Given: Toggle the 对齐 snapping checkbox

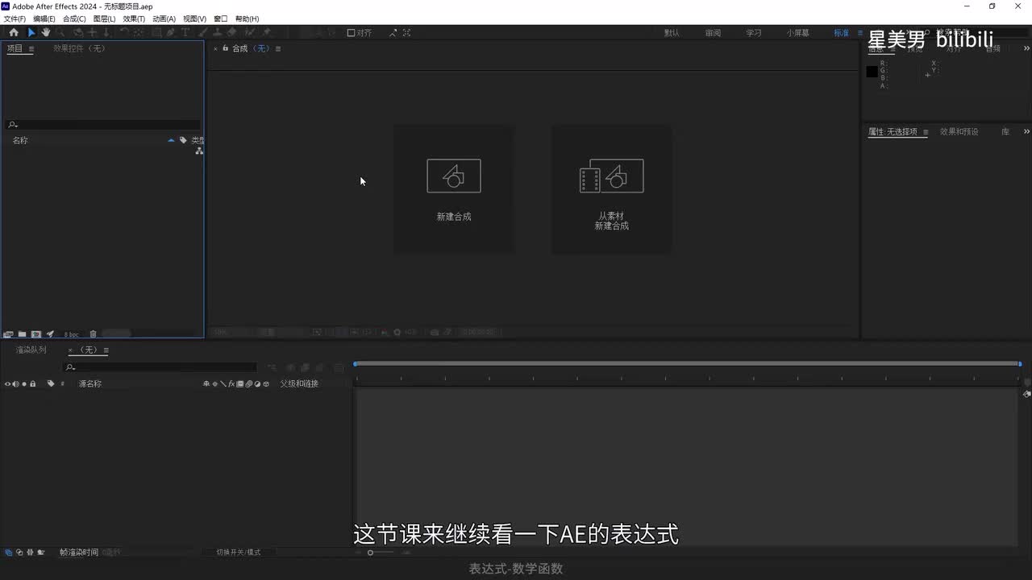Looking at the screenshot, I should tap(352, 33).
